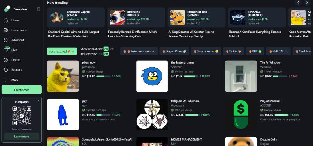The width and height of the screenshot is (313, 146).
Task: Open the Famously Banned X Influencer headline
Action: pyautogui.click(x=133, y=34)
